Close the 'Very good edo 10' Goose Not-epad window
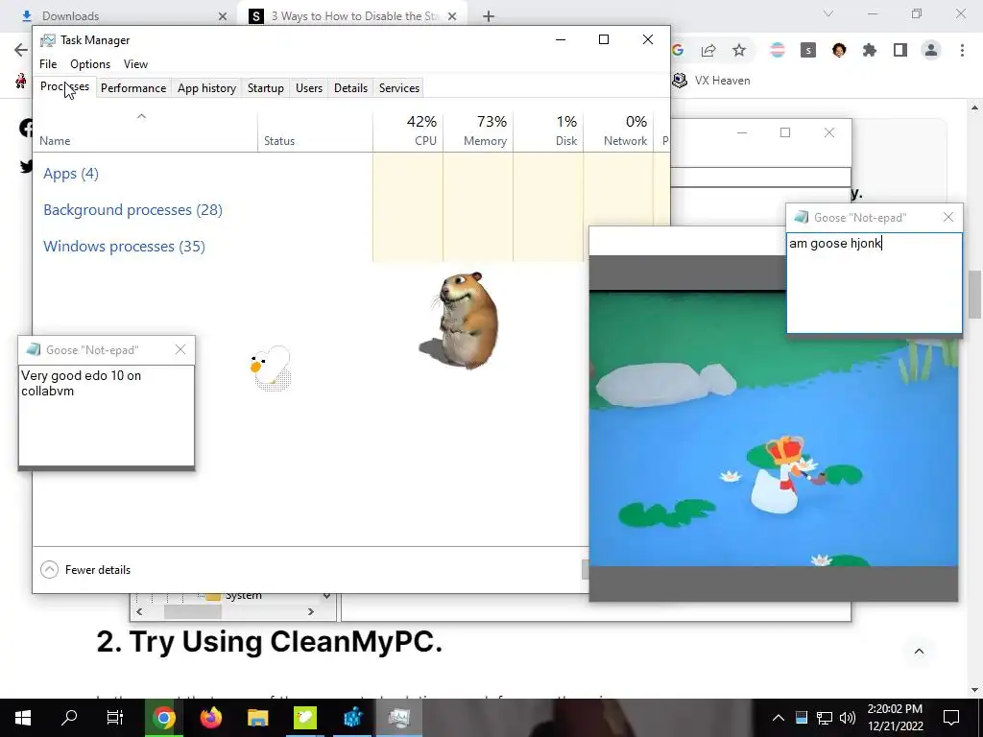This screenshot has width=983, height=737. 180,349
